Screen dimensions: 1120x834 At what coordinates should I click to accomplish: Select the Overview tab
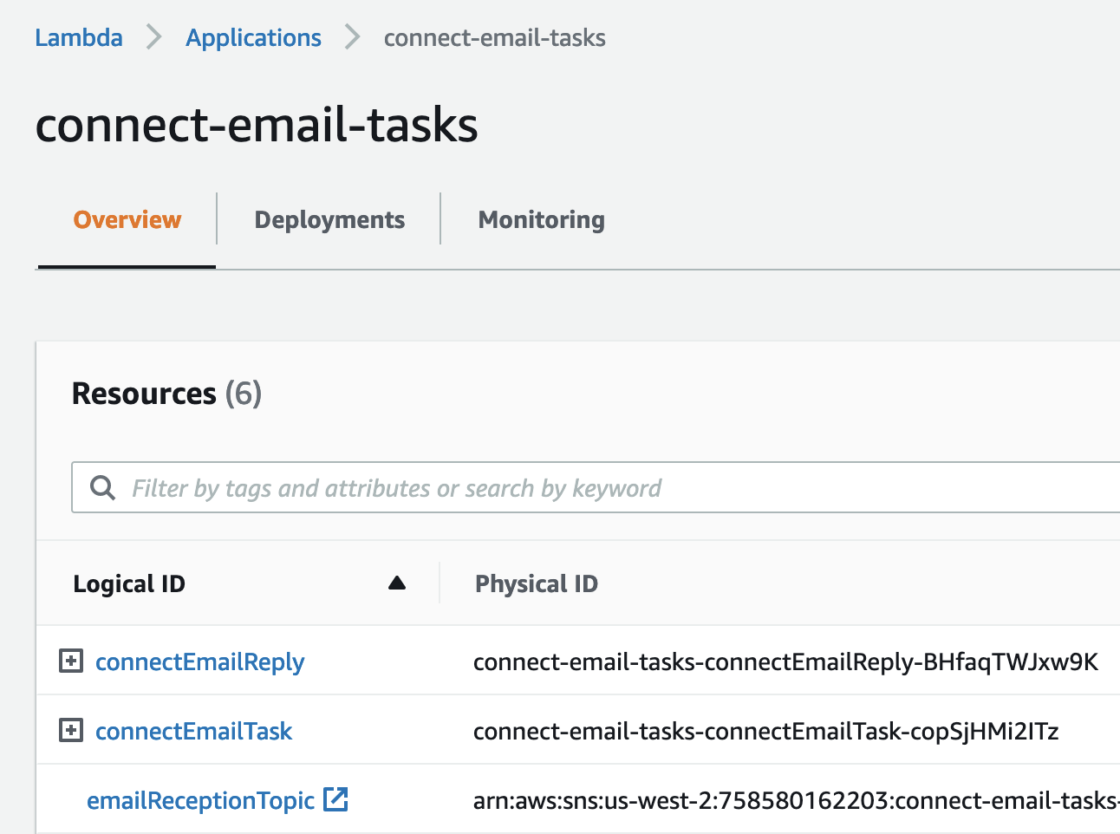[127, 220]
